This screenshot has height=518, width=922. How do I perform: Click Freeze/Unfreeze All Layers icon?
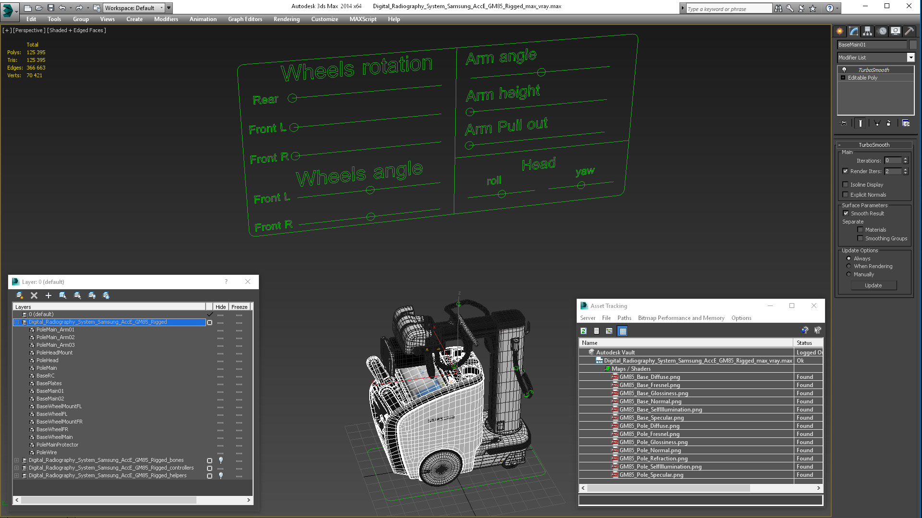pos(106,295)
